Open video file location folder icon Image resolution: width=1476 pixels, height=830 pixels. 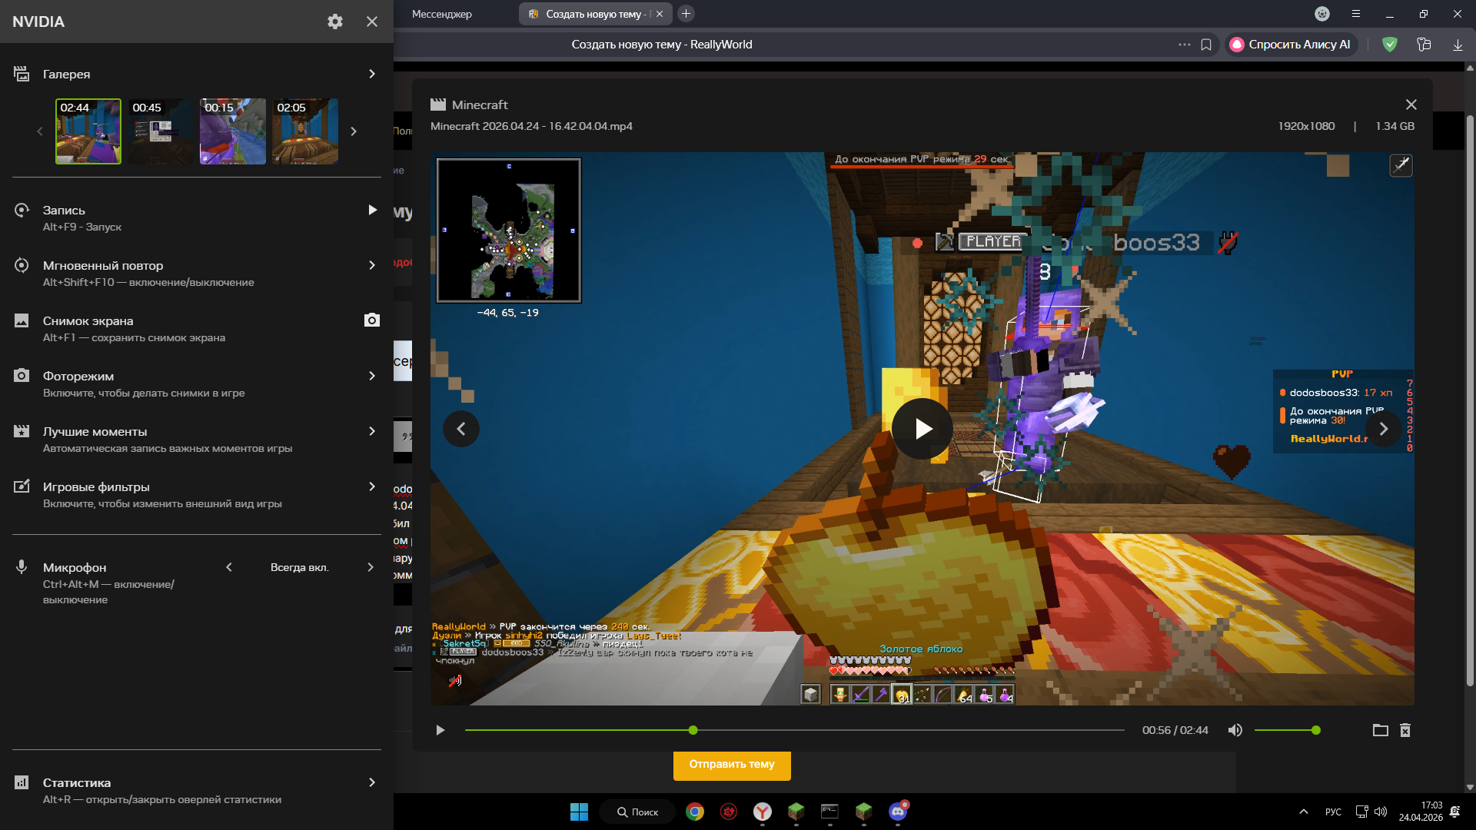pyautogui.click(x=1381, y=730)
